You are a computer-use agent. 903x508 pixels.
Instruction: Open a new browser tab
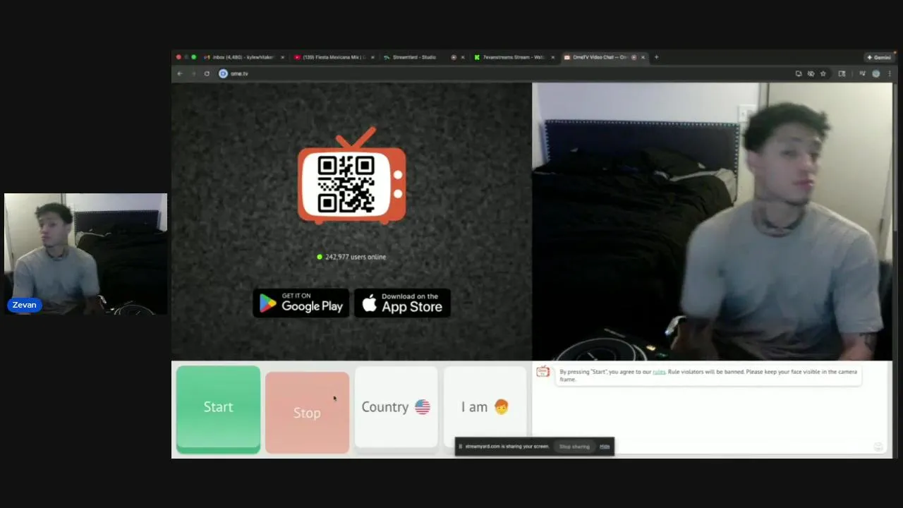coord(656,57)
